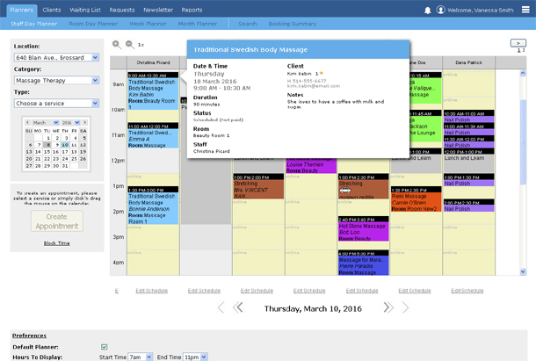Open Mrs. Vincent Stretching appointment
Viewport: 536px width, 361px height.
pos(258,187)
